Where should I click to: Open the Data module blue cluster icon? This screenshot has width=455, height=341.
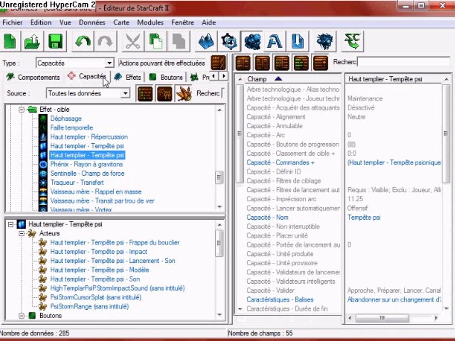(252, 41)
